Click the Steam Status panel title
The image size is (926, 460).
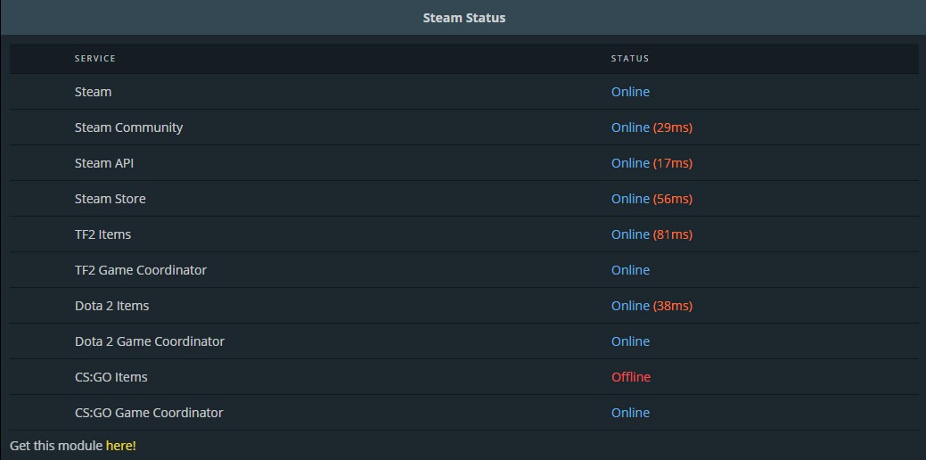coord(463,18)
